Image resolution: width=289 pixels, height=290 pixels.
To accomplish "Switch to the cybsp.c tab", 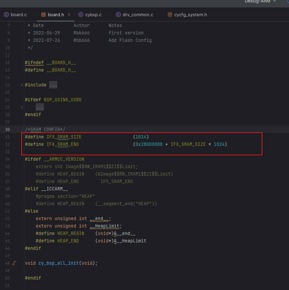I will pos(93,15).
